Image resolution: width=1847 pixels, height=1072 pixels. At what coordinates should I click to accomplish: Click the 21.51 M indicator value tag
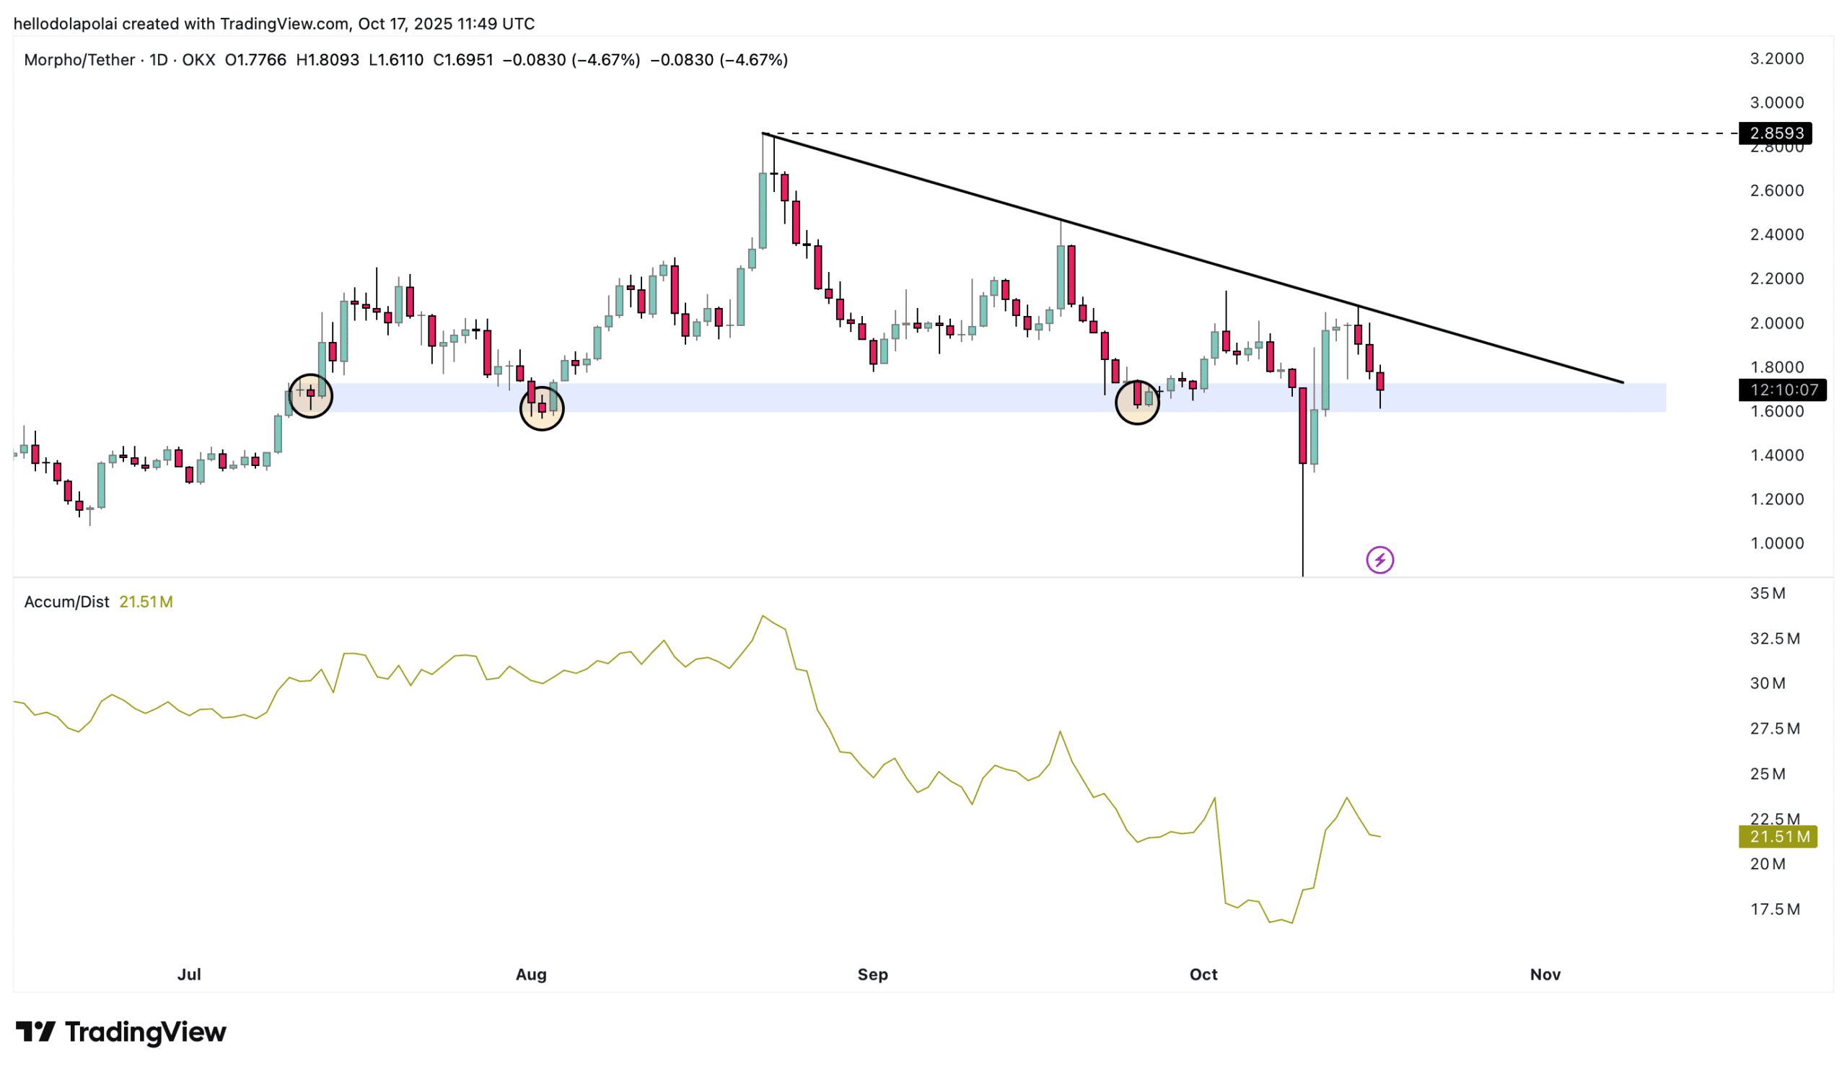1777,837
